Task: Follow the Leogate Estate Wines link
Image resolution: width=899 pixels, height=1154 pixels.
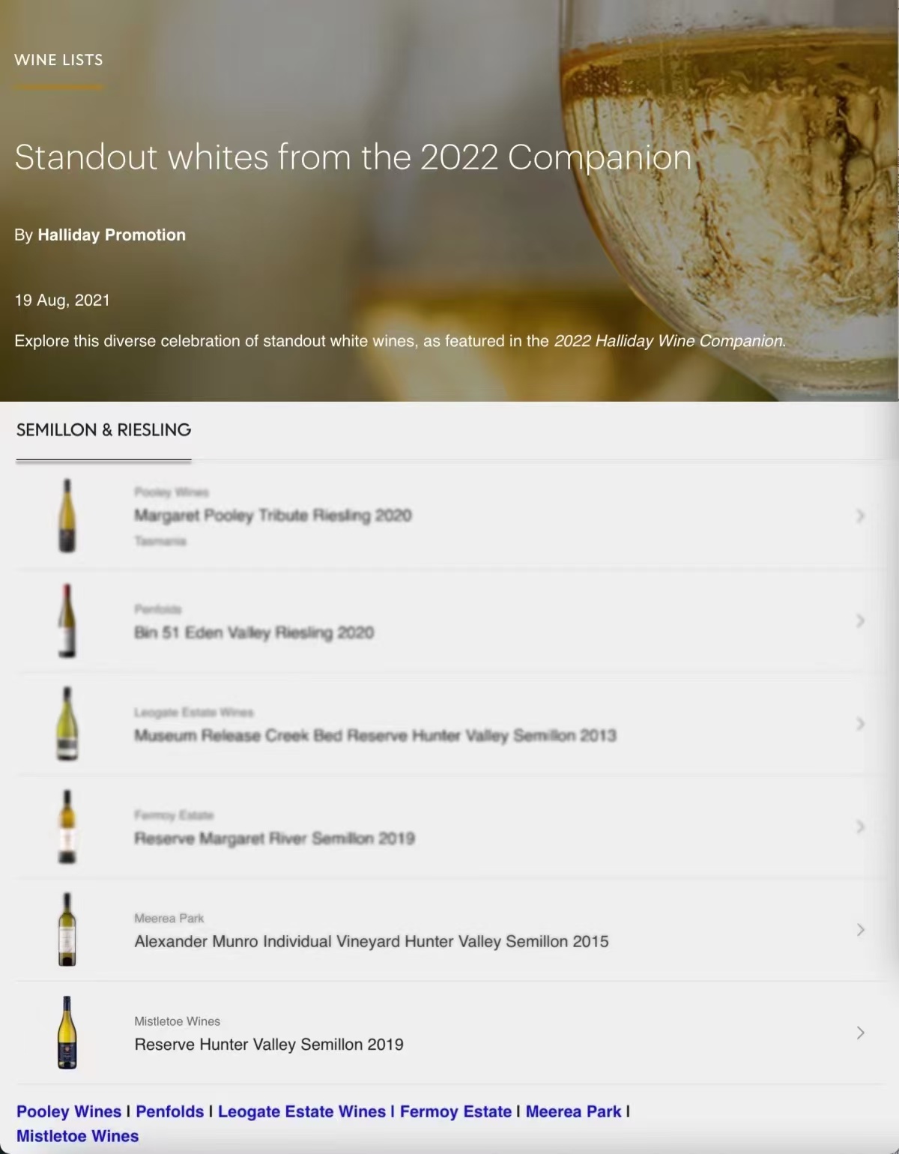Action: [x=301, y=1111]
